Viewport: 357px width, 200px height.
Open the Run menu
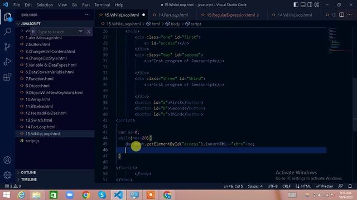(86, 5)
